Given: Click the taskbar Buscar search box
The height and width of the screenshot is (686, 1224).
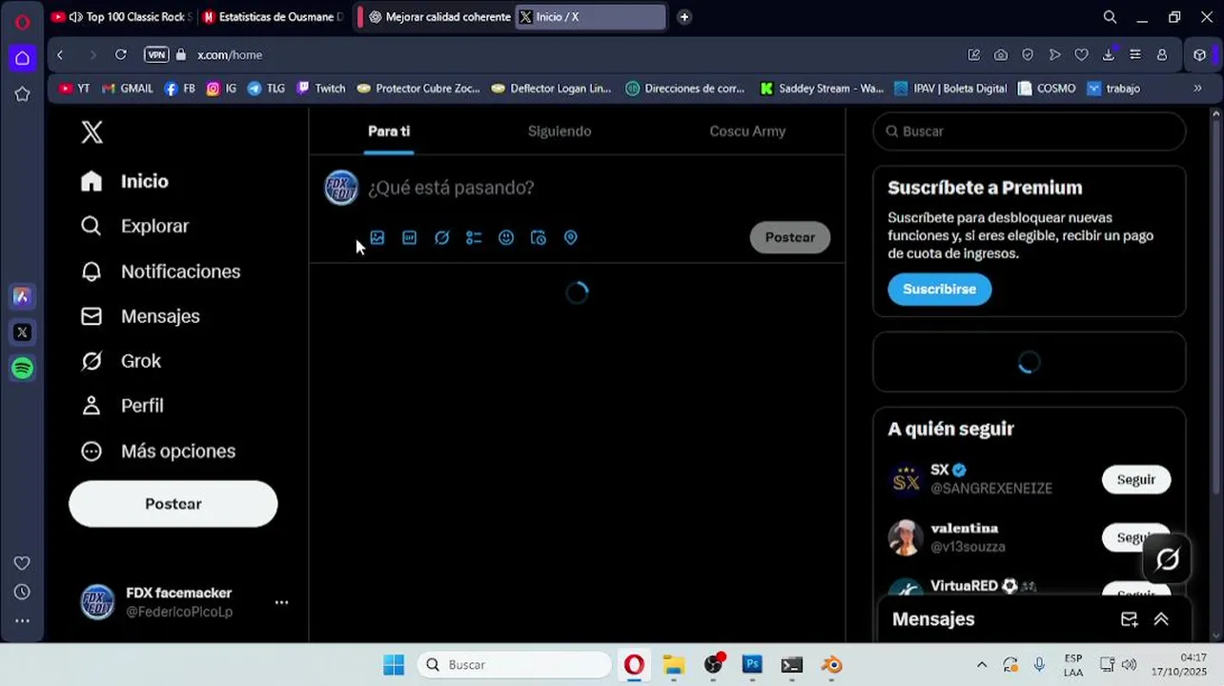Looking at the screenshot, I should coord(514,665).
